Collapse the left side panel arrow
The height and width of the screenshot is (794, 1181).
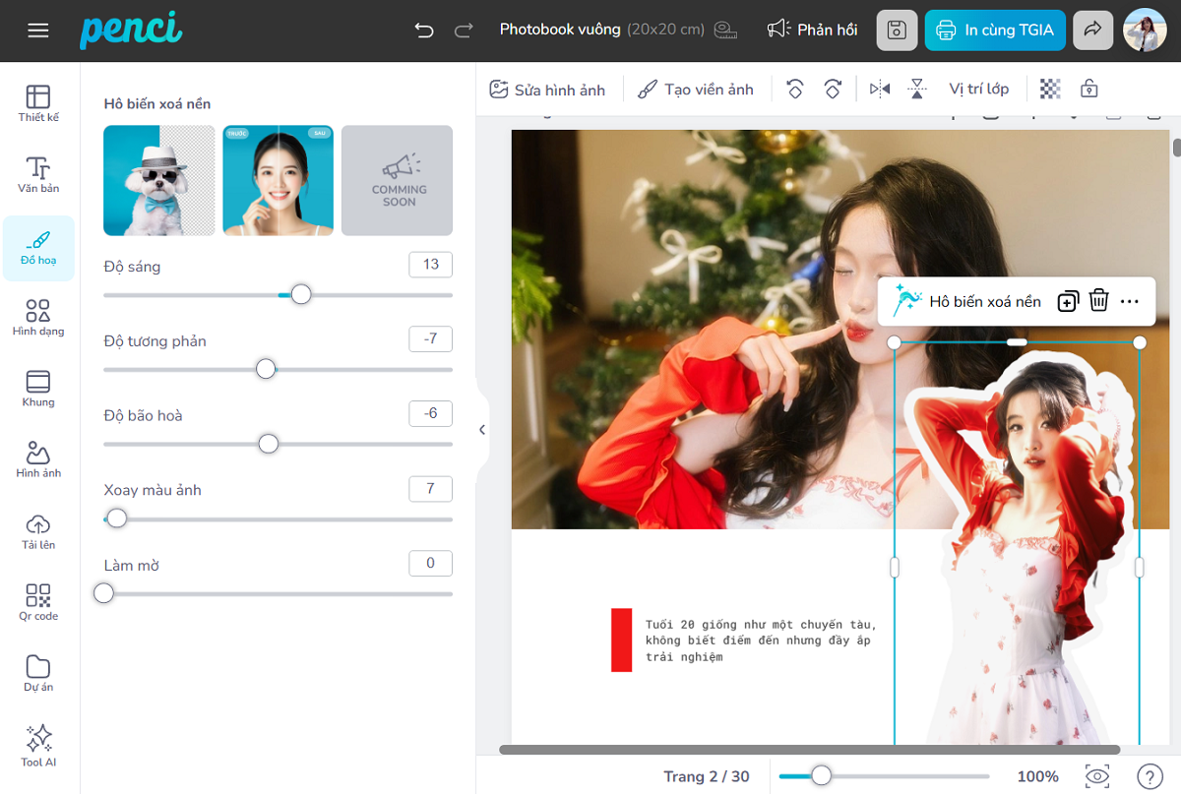click(482, 430)
